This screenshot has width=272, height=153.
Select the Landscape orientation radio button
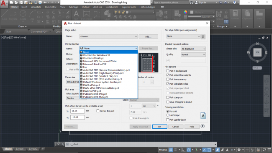[x=167, y=115]
